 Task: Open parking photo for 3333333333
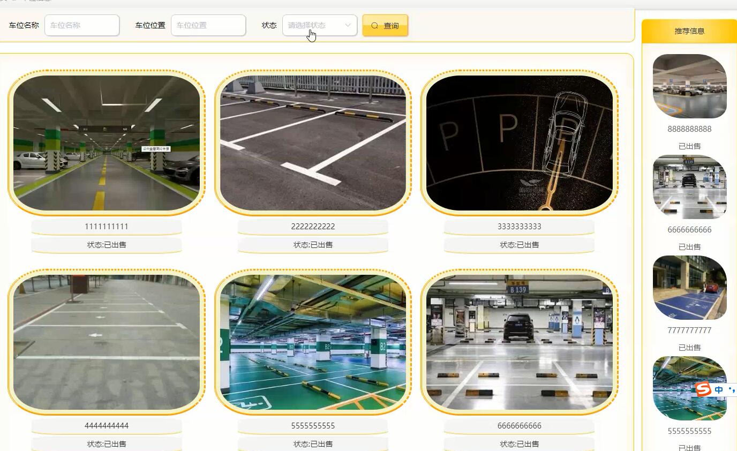tap(520, 143)
